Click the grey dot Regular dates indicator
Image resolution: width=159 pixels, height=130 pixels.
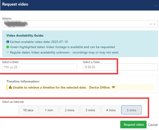tap(8, 52)
